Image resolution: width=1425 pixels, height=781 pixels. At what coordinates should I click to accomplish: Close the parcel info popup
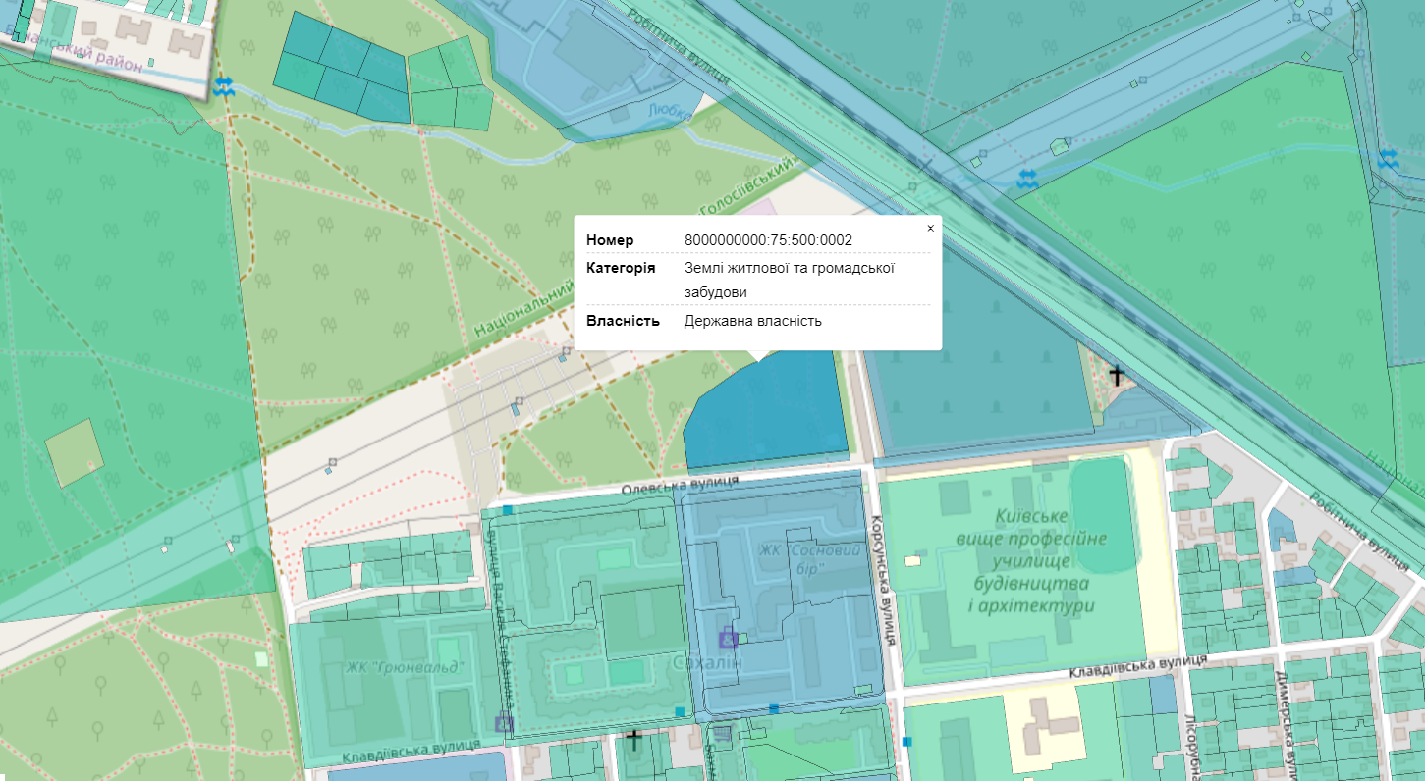(930, 228)
